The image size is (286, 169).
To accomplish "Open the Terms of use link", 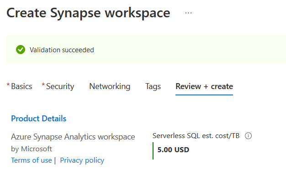I will (32, 160).
